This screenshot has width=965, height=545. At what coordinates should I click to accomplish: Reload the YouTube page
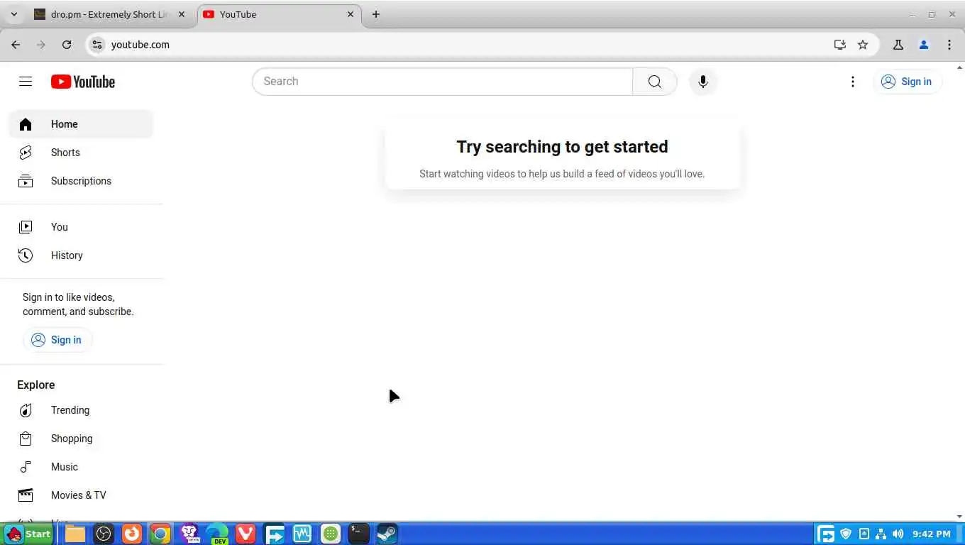coord(67,45)
